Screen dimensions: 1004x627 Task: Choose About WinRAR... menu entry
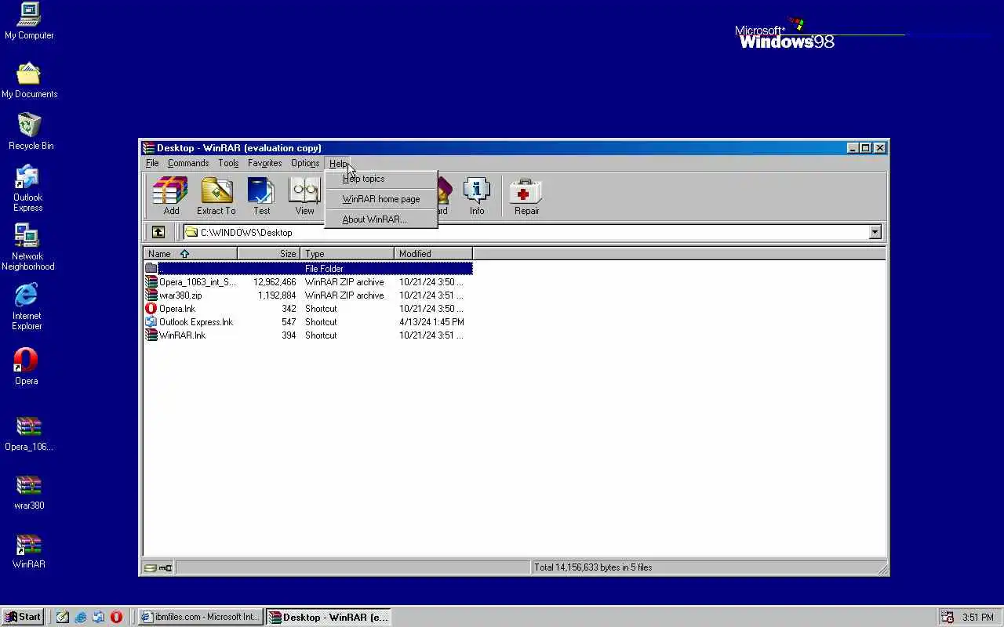pyautogui.click(x=380, y=219)
